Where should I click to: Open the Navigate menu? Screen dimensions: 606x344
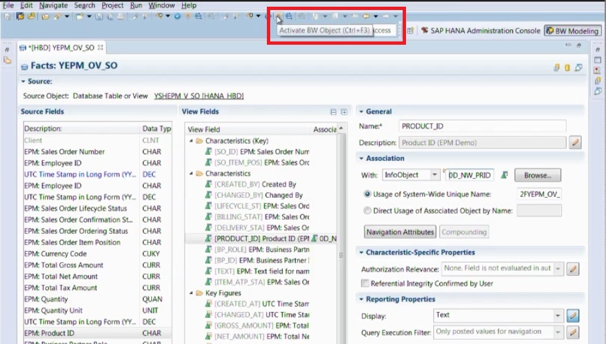(54, 5)
